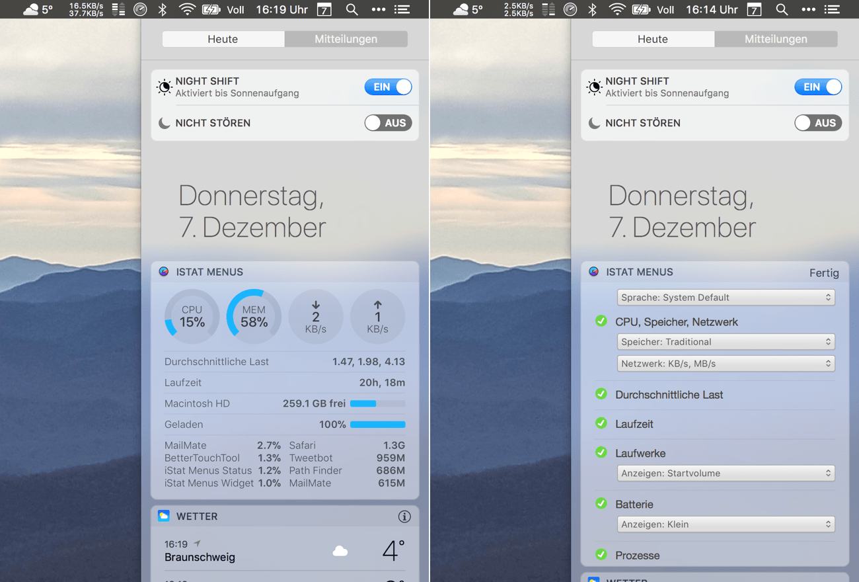859x582 pixels.
Task: Click the Path Finder 686M memory entry
Action: click(347, 471)
